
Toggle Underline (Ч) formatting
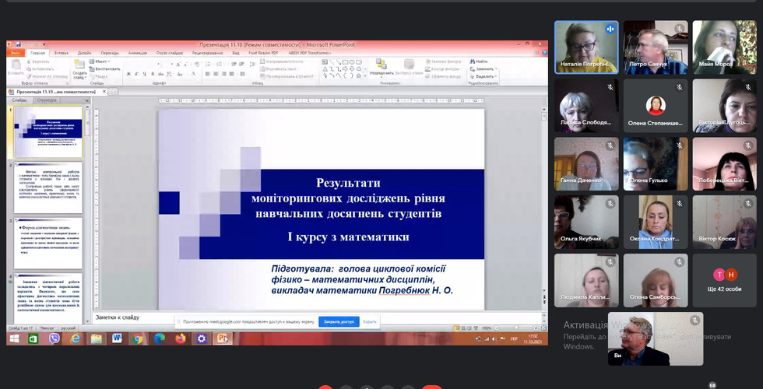coord(145,74)
